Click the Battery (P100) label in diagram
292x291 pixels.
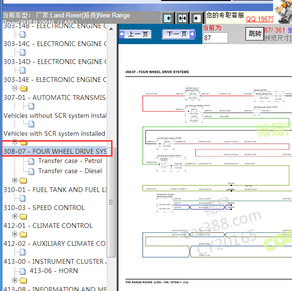coord(260,90)
